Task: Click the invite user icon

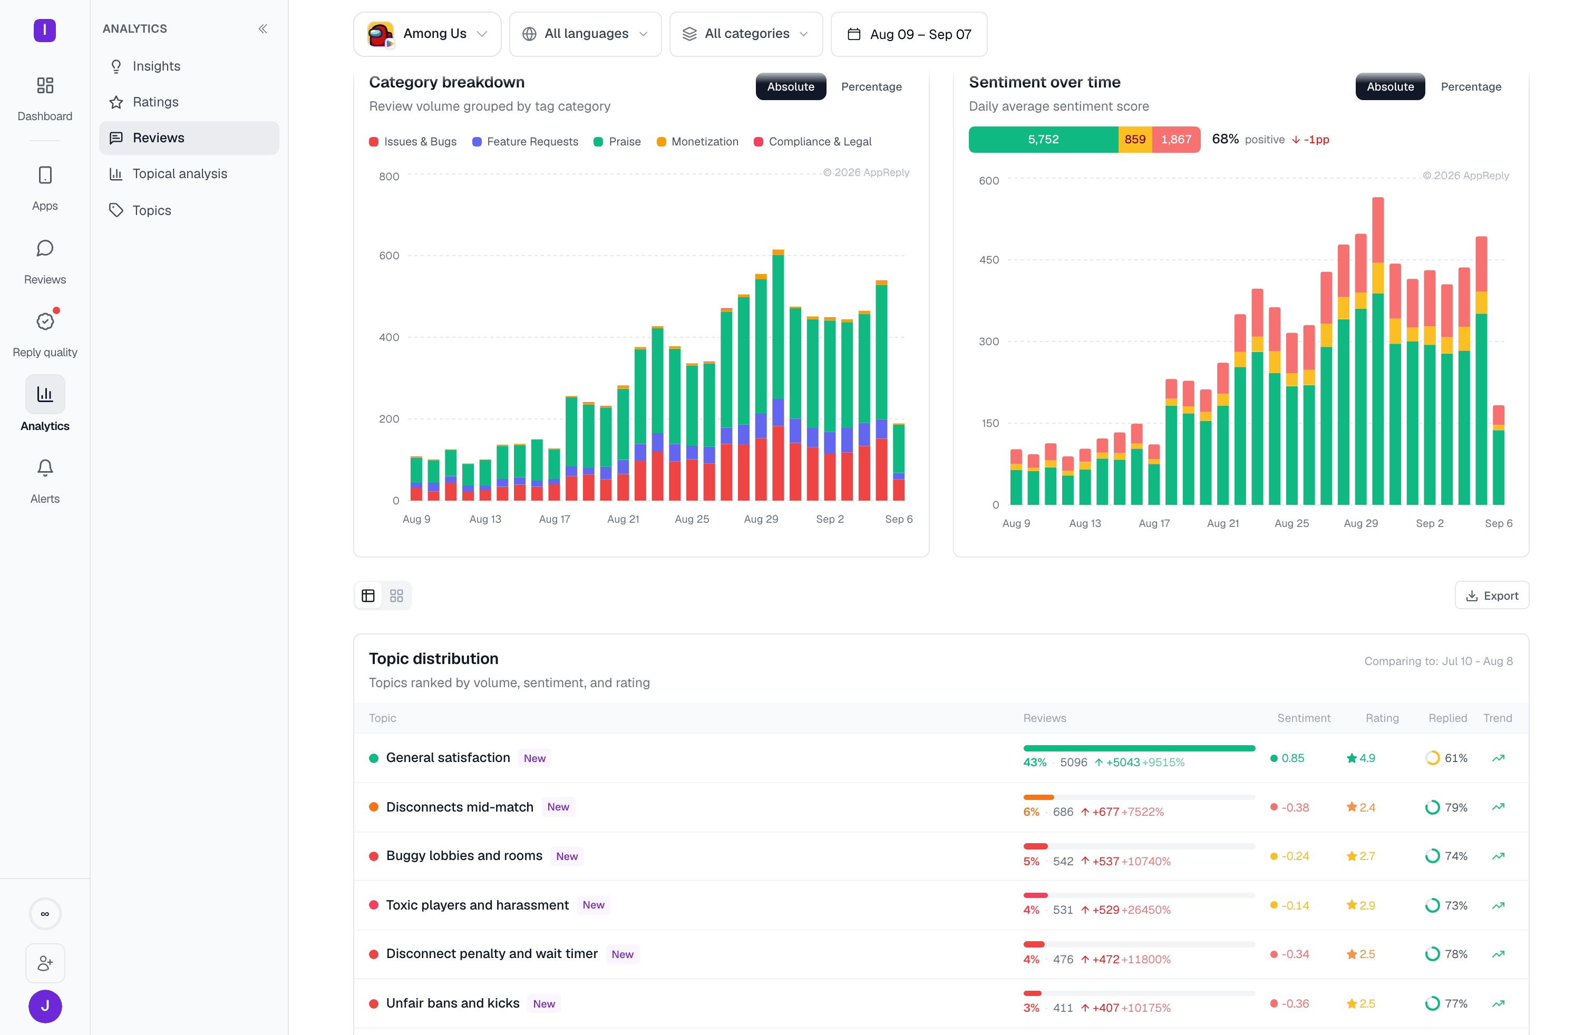Action: (x=45, y=963)
